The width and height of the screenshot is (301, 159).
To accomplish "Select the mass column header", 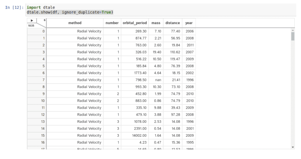I will pos(156,23).
